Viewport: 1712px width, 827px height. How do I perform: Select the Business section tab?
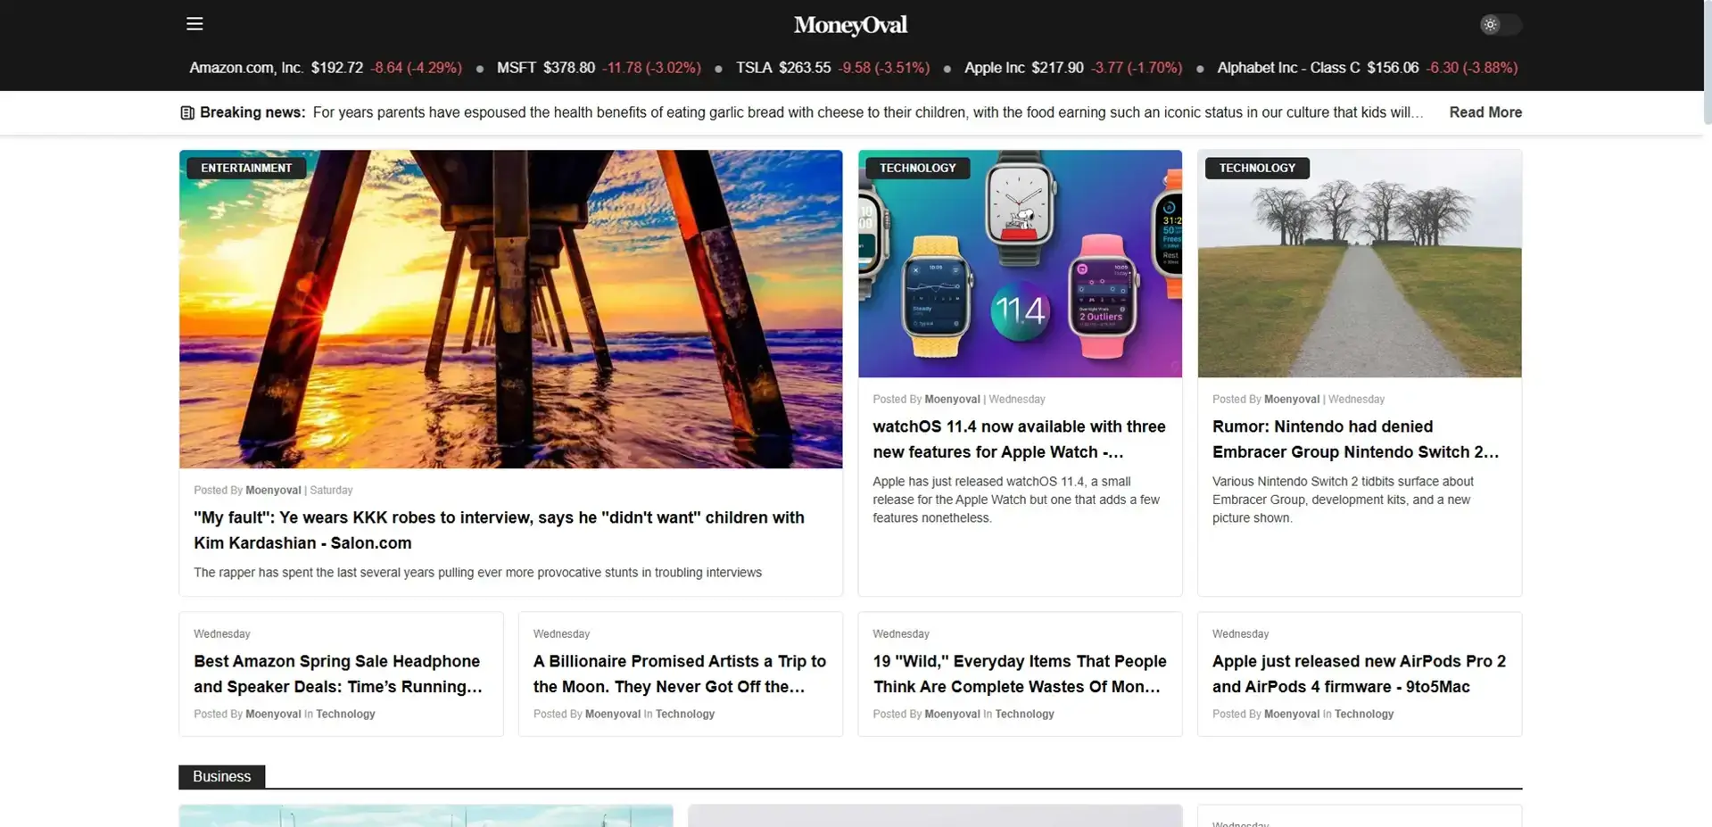tap(221, 776)
